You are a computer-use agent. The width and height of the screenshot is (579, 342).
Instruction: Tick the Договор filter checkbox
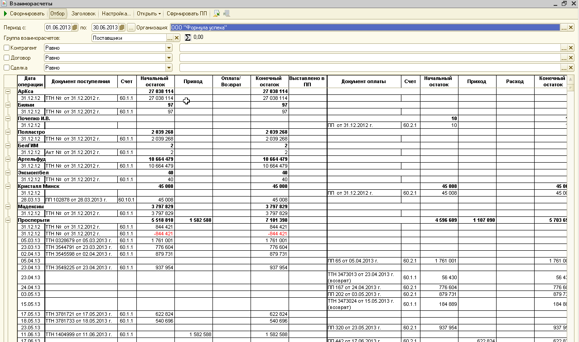click(6, 58)
